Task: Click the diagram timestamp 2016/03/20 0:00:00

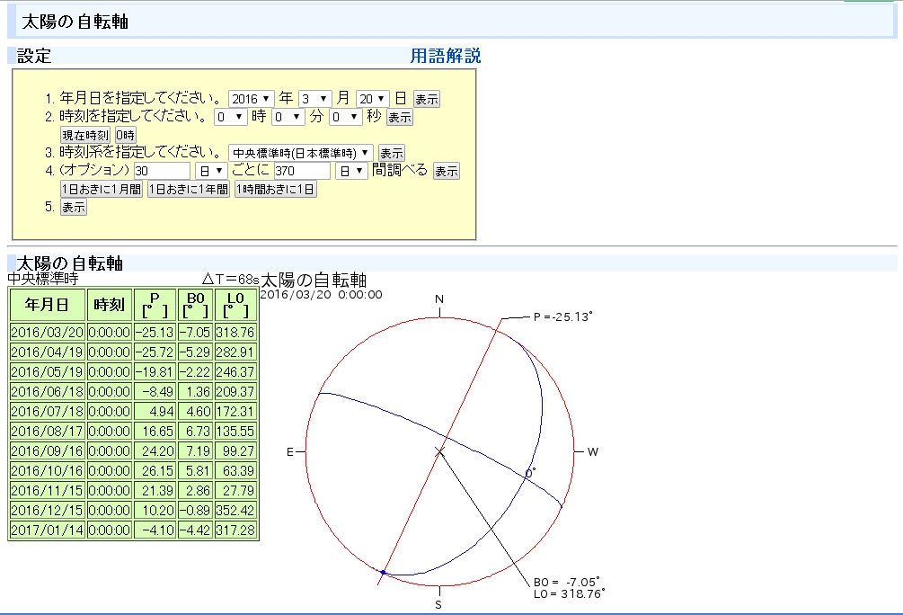Action: (321, 295)
